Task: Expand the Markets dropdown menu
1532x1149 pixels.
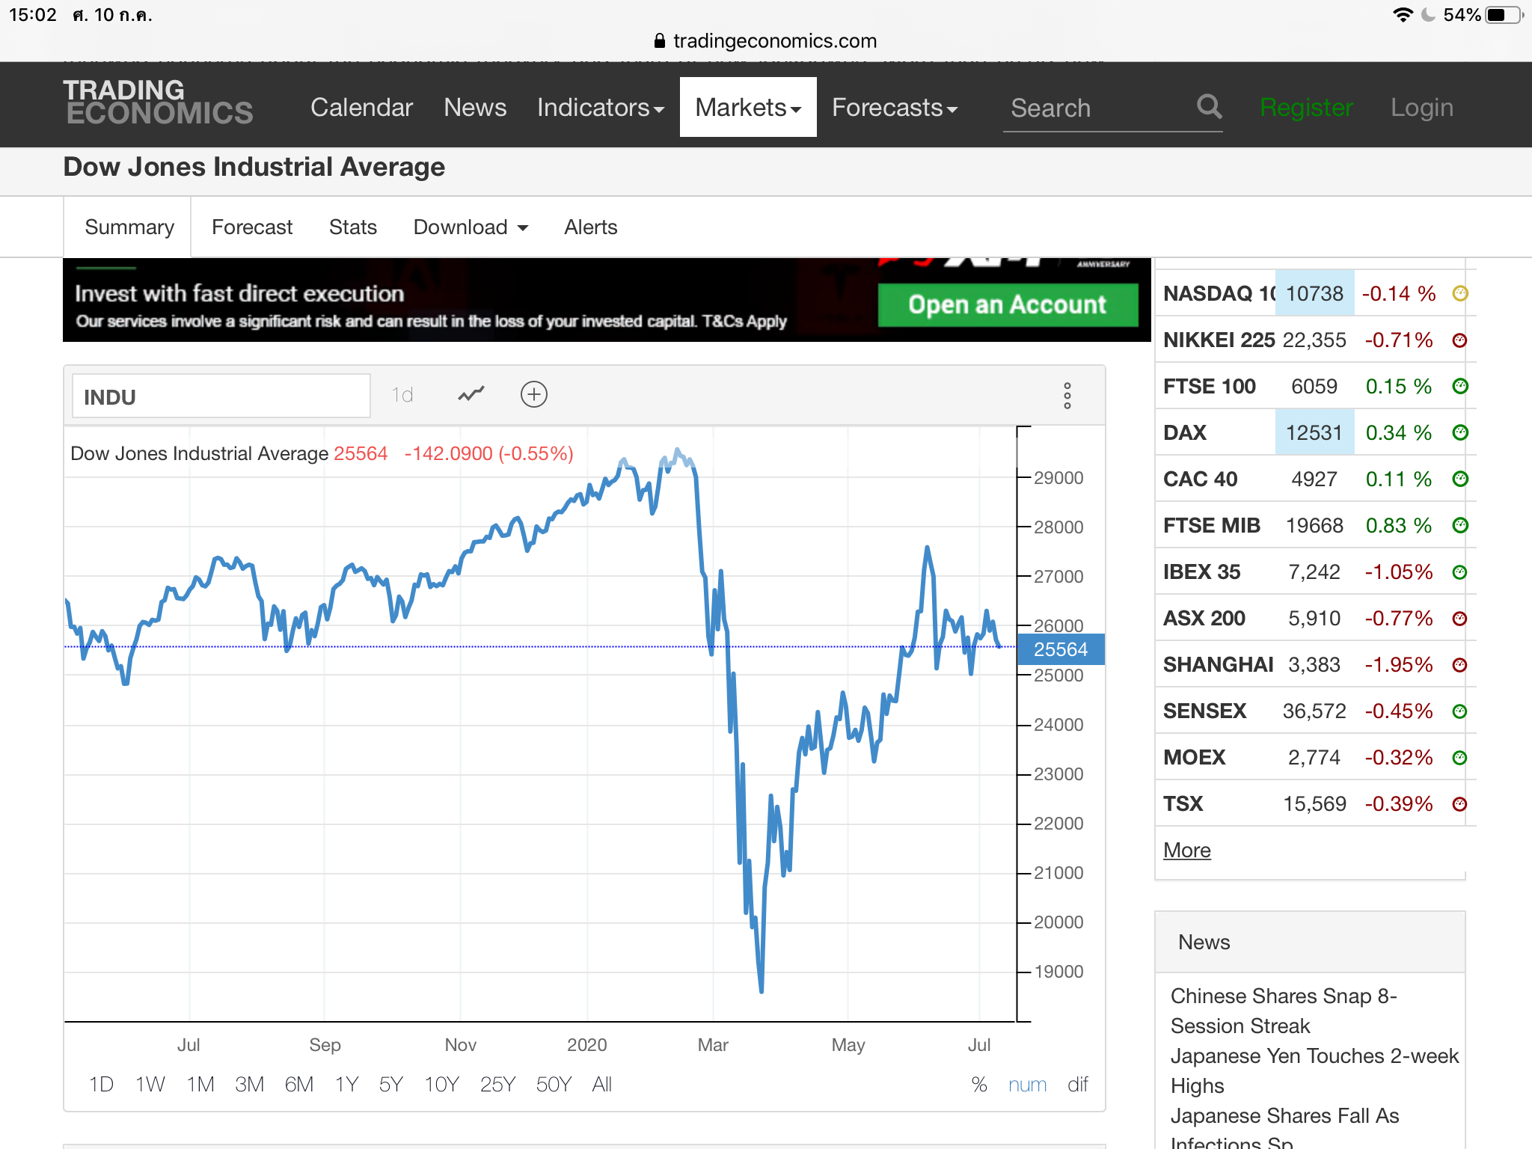Action: coord(747,108)
